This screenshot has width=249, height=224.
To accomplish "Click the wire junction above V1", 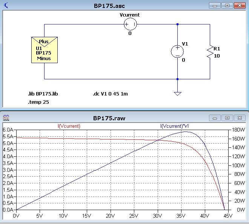I will (x=178, y=24).
